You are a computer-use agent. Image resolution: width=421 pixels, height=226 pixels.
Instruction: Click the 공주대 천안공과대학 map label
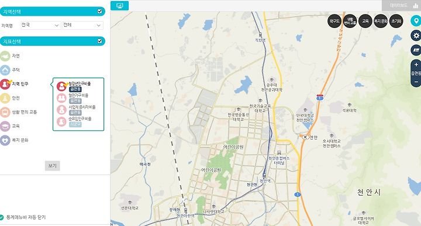click(271, 88)
